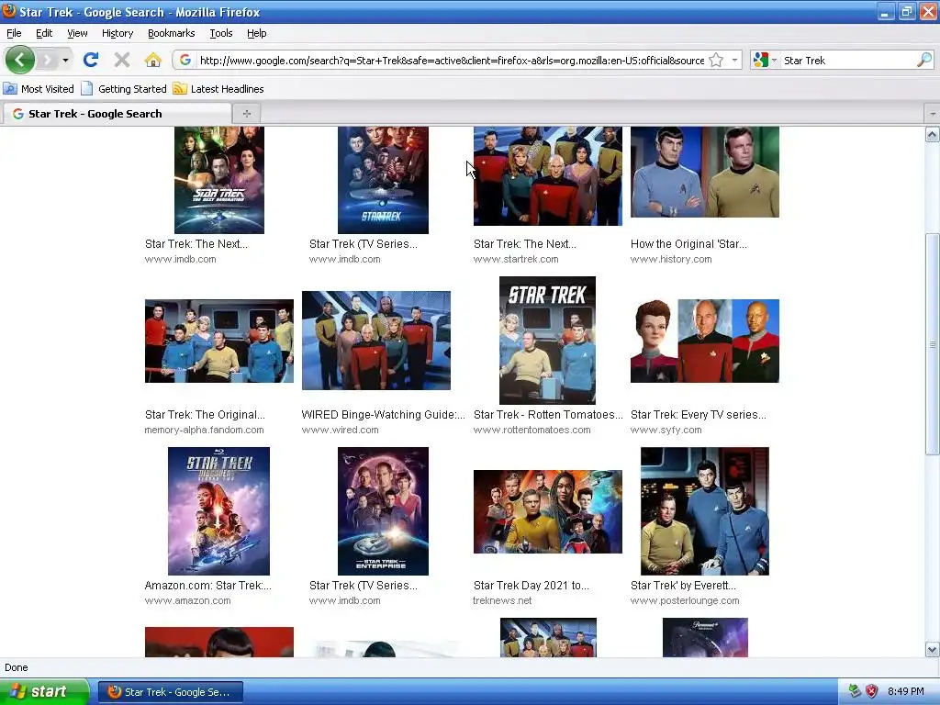The height and width of the screenshot is (705, 940).
Task: Open Star Trek - Rotten Tomatoes link
Action: click(548, 415)
